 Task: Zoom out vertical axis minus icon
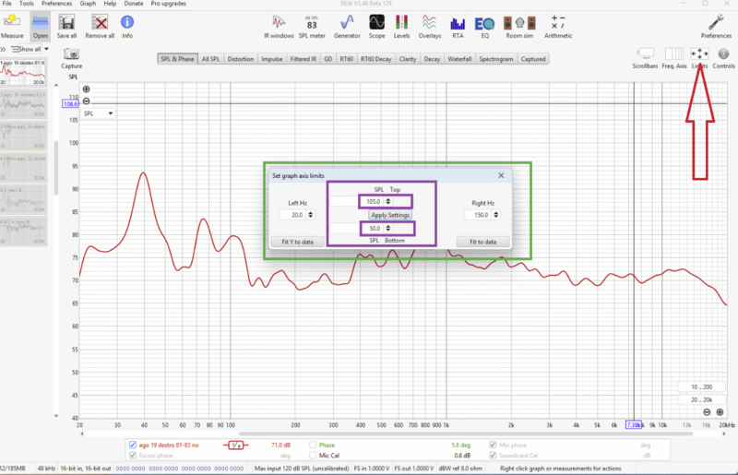point(86,101)
